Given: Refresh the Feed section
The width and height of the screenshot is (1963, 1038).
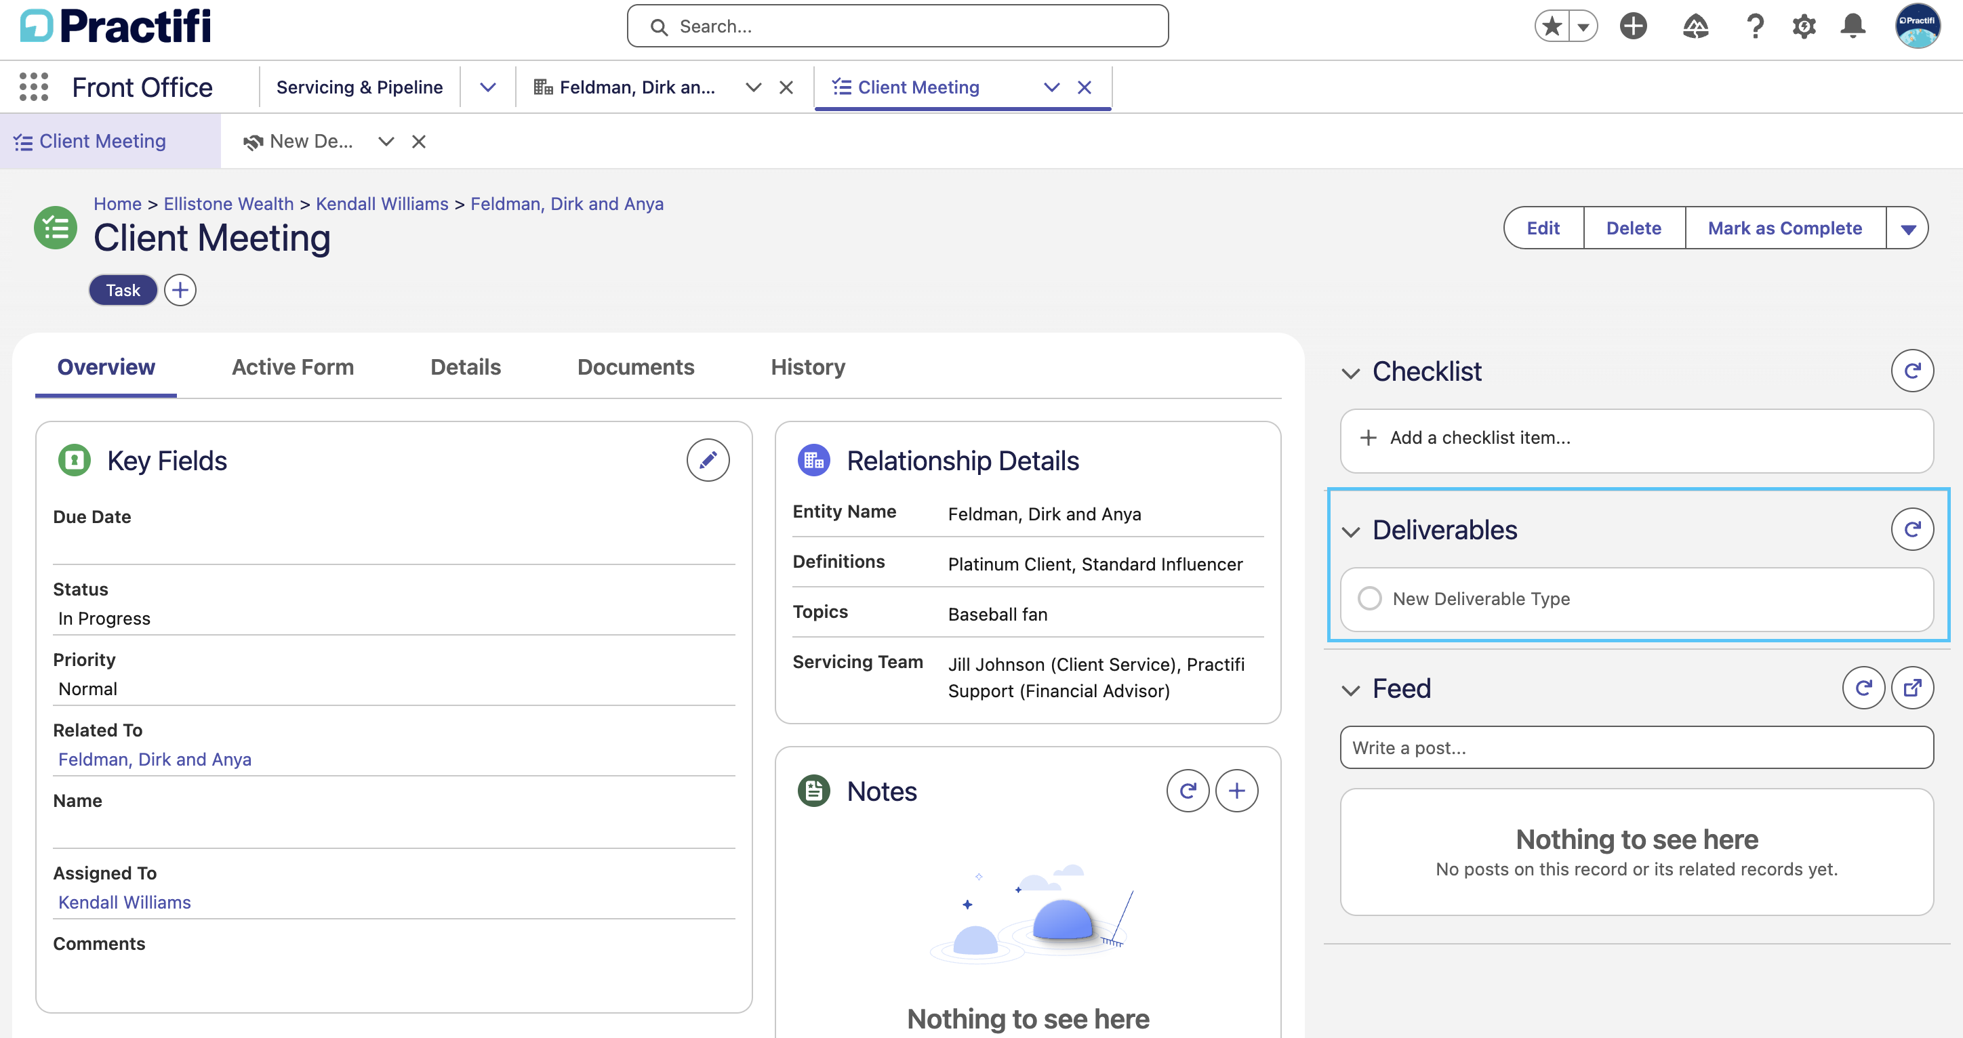Looking at the screenshot, I should coord(1863,688).
